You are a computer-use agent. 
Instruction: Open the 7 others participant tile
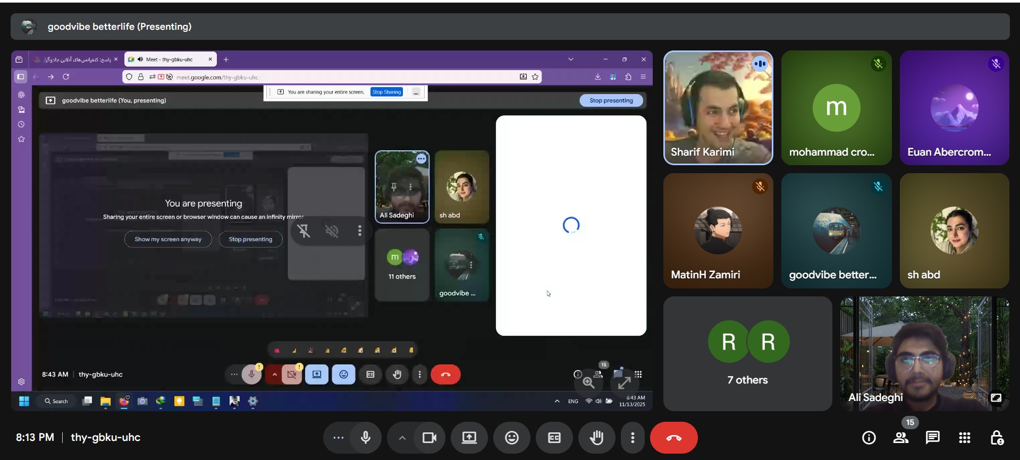(747, 353)
